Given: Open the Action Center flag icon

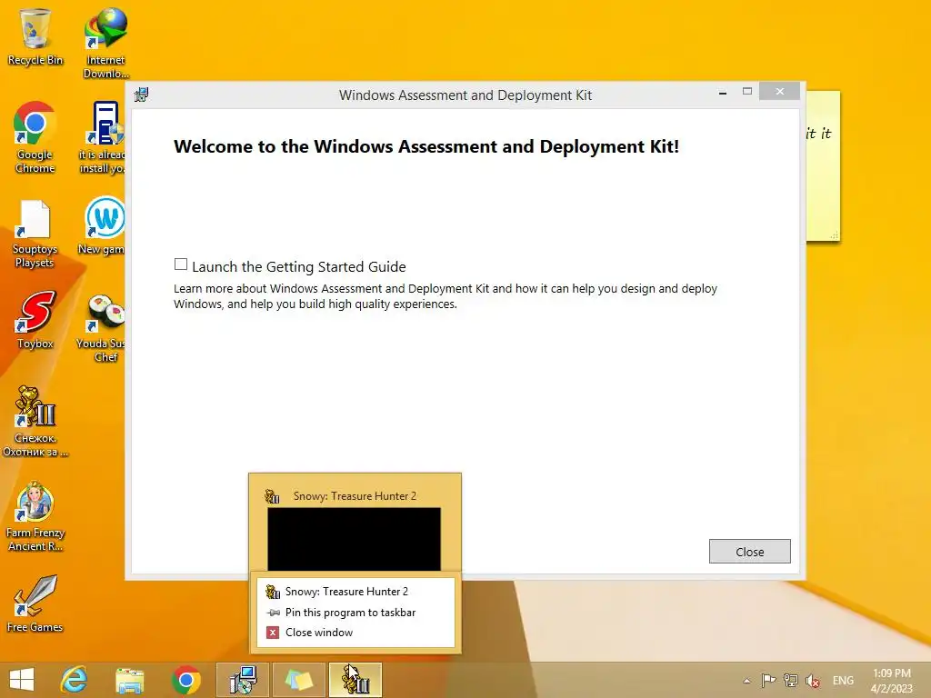Looking at the screenshot, I should click(768, 680).
